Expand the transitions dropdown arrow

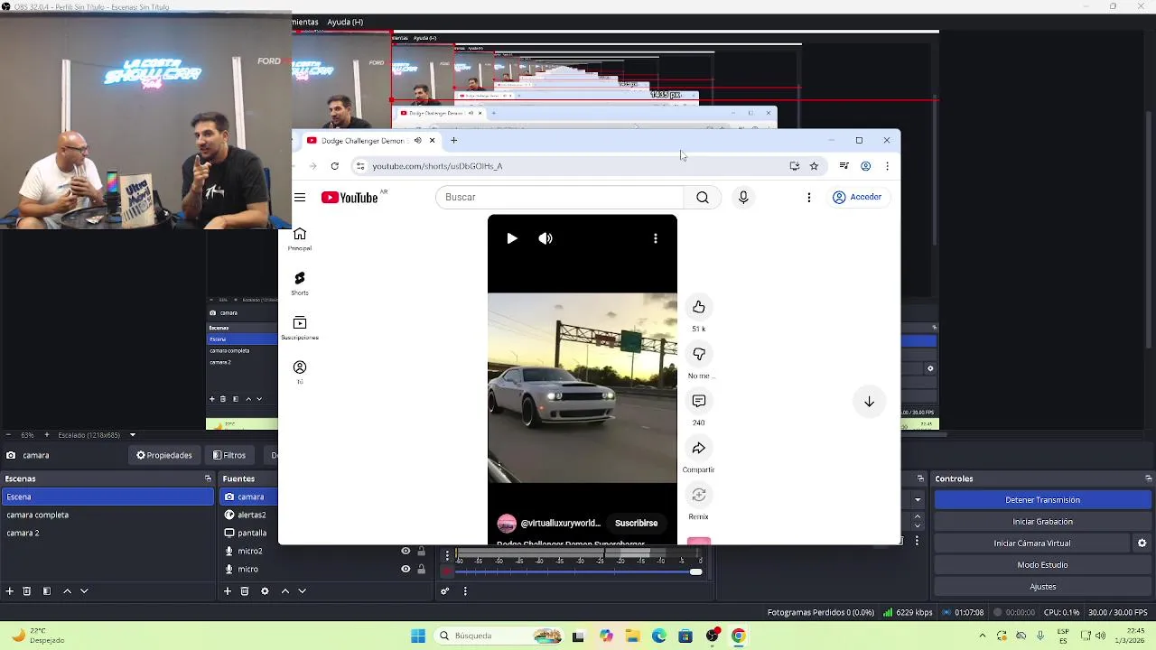point(918,499)
